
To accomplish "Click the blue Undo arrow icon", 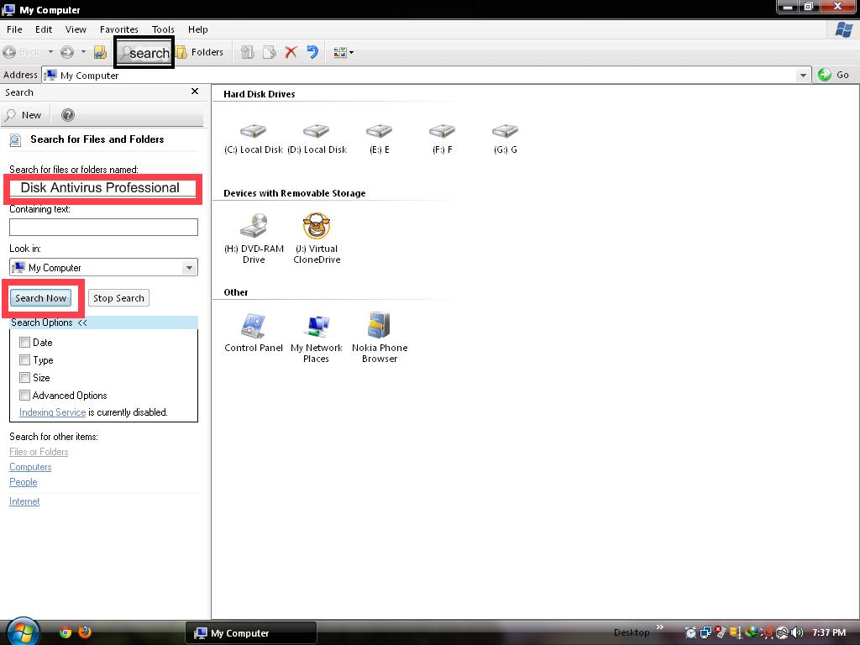I will pyautogui.click(x=312, y=53).
